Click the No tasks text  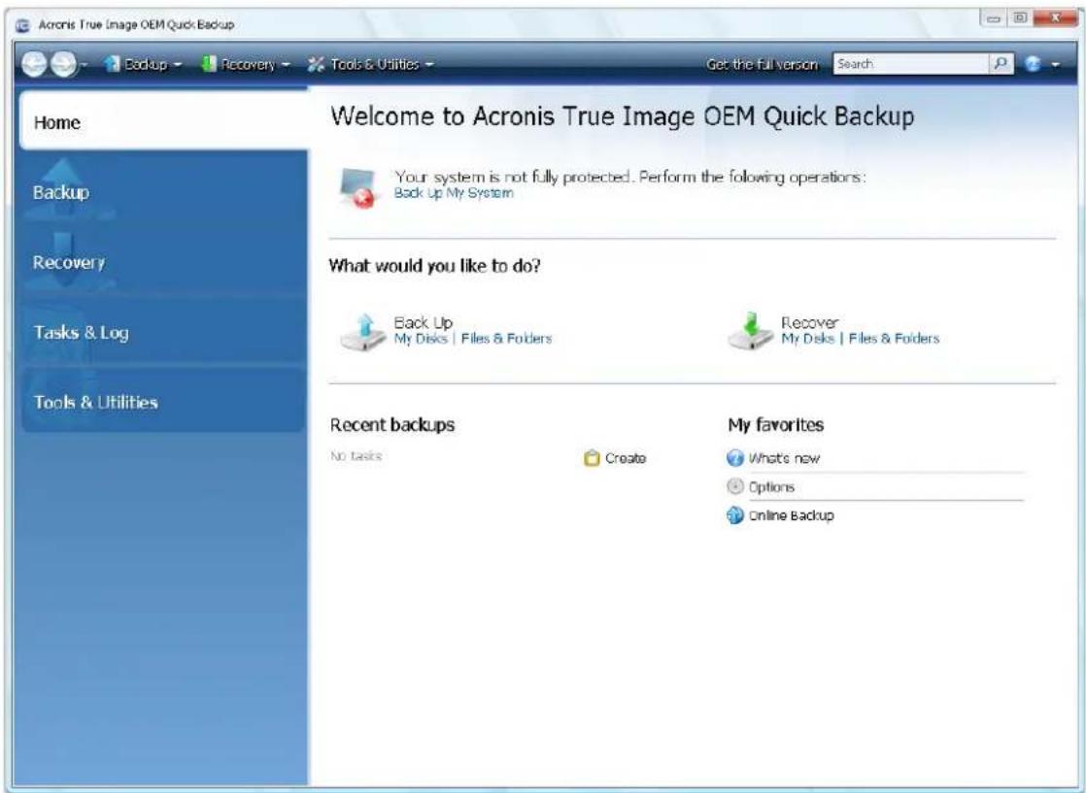(x=356, y=456)
